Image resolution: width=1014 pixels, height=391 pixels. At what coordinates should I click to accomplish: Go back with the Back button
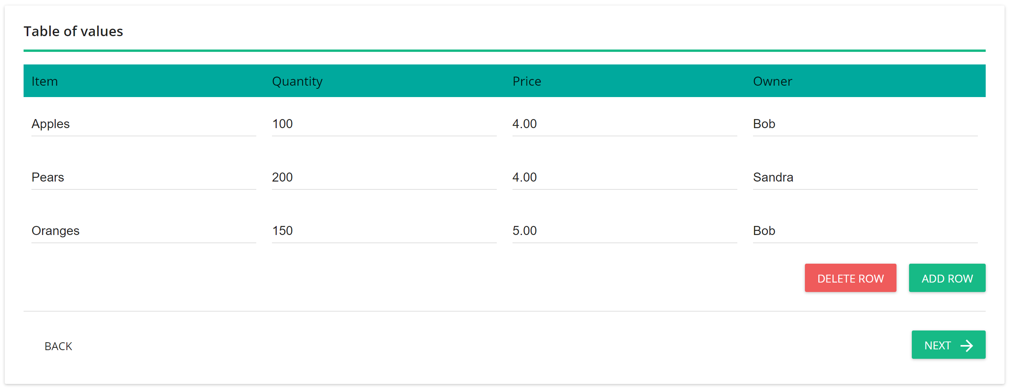coord(58,346)
